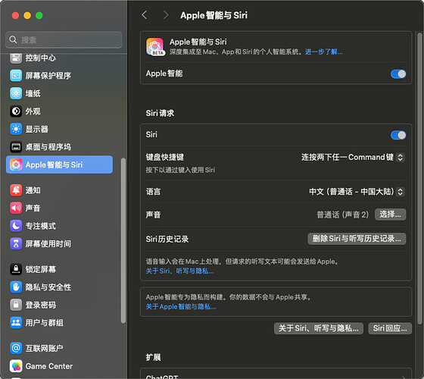This screenshot has width=424, height=379.
Task: Toggle the Siri switch off
Action: [x=398, y=135]
